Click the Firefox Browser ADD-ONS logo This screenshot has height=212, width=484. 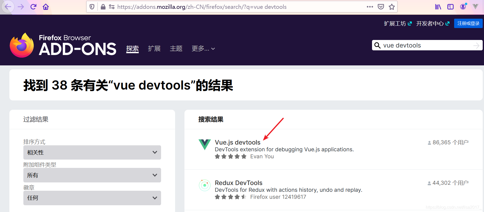(x=63, y=45)
